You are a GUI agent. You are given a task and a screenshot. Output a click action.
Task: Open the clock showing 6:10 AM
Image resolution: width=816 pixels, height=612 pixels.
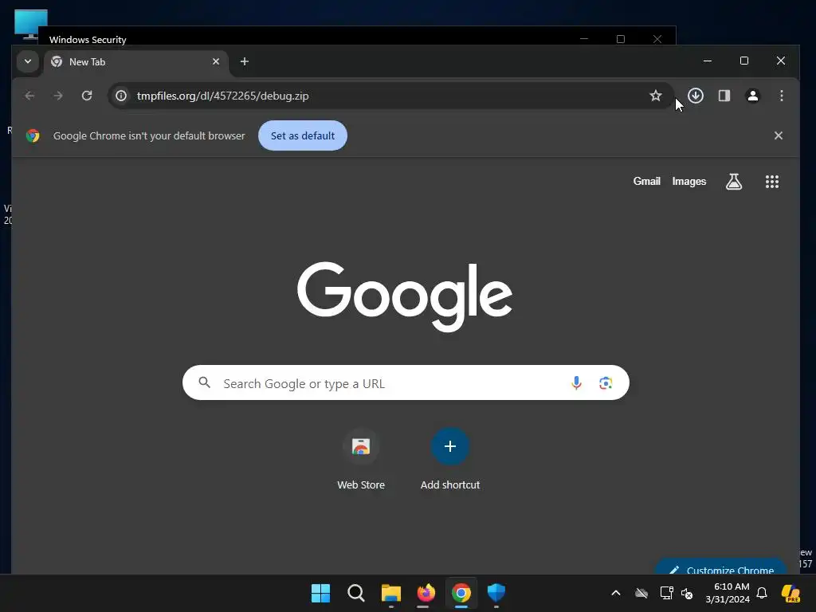(728, 593)
